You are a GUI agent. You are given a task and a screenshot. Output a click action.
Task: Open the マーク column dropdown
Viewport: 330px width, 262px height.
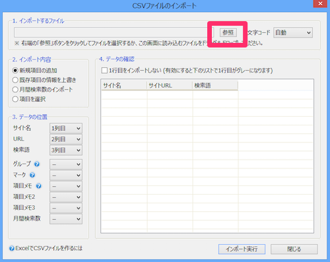66,175
